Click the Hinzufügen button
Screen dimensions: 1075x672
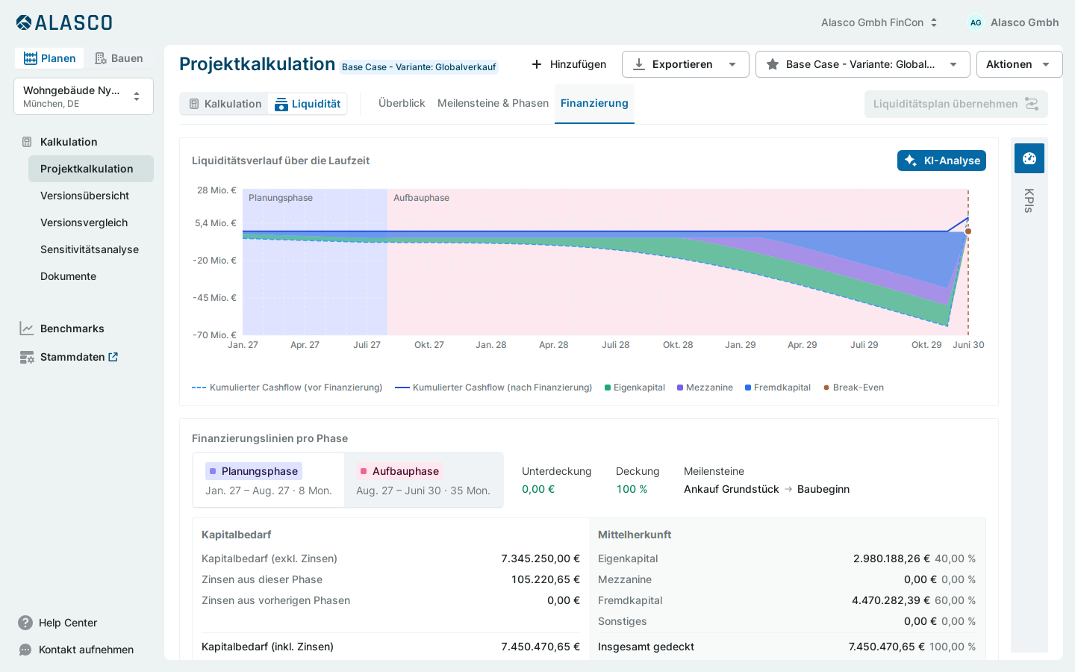569,64
